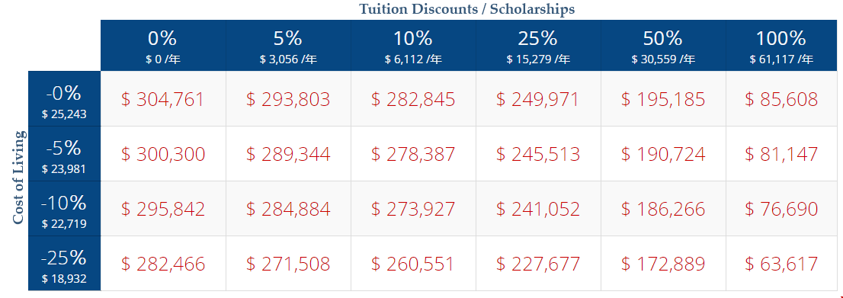Screen dimensions: 843x298
Task: Select the 10% tuition discount column header
Action: click(x=413, y=46)
